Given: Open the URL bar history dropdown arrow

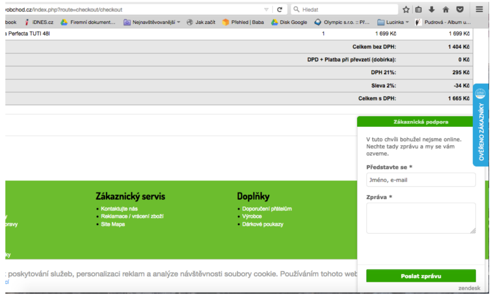Looking at the screenshot, I should click(267, 10).
